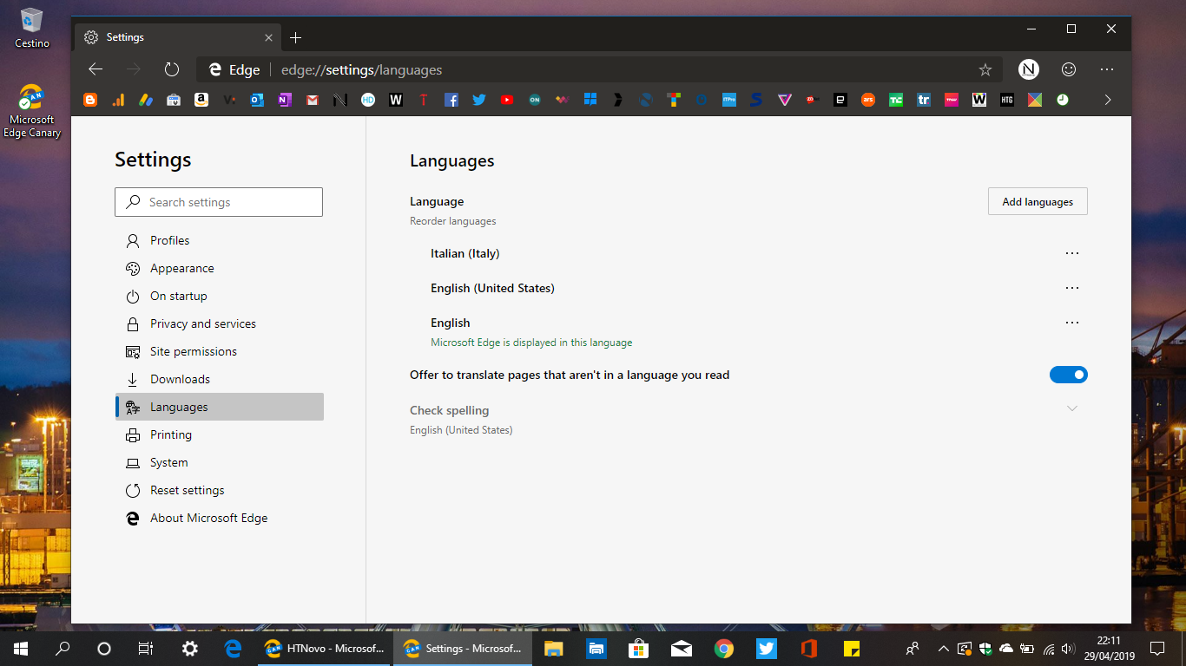The height and width of the screenshot is (666, 1186).
Task: Add page to favorites with star icon
Action: tap(985, 69)
